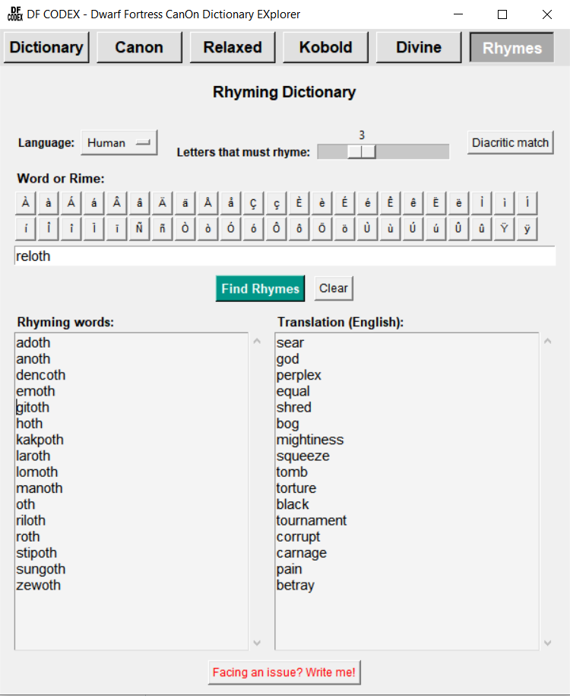The height and width of the screenshot is (696, 570).
Task: Click the letters-that-must-rhyme slider handle
Action: (362, 151)
